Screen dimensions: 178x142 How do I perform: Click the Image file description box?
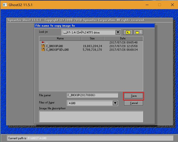pos(91,117)
